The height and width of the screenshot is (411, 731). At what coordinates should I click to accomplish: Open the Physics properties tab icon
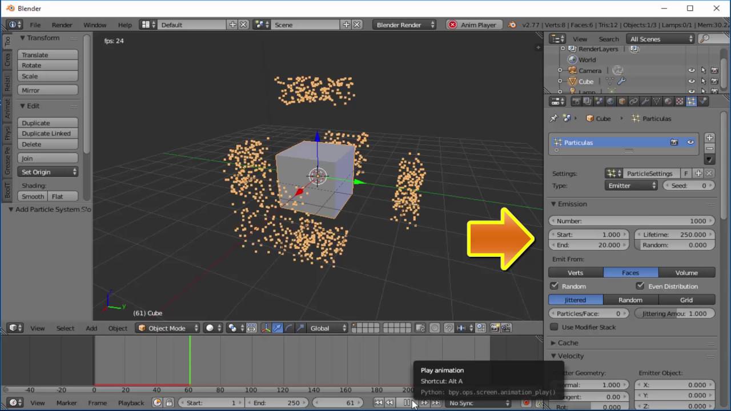pyautogui.click(x=702, y=102)
